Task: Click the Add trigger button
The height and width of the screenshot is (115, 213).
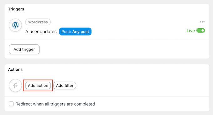Action: [x=24, y=49]
